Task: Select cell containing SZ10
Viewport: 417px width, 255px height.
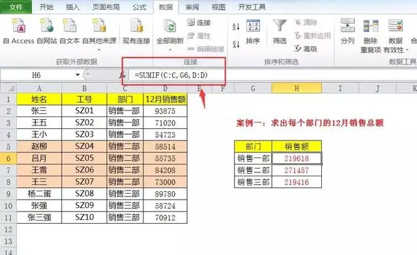Action: pyautogui.click(x=84, y=217)
